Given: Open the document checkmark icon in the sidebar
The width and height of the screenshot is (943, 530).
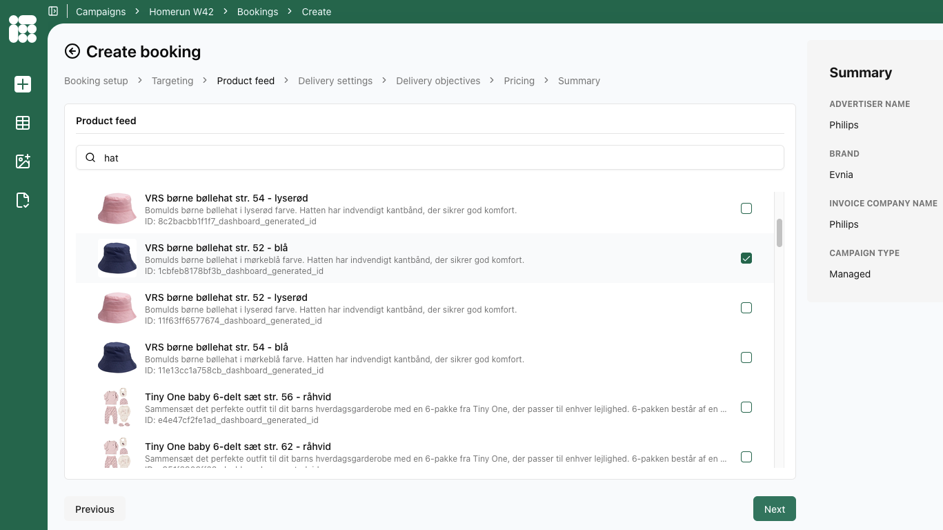Looking at the screenshot, I should (23, 200).
